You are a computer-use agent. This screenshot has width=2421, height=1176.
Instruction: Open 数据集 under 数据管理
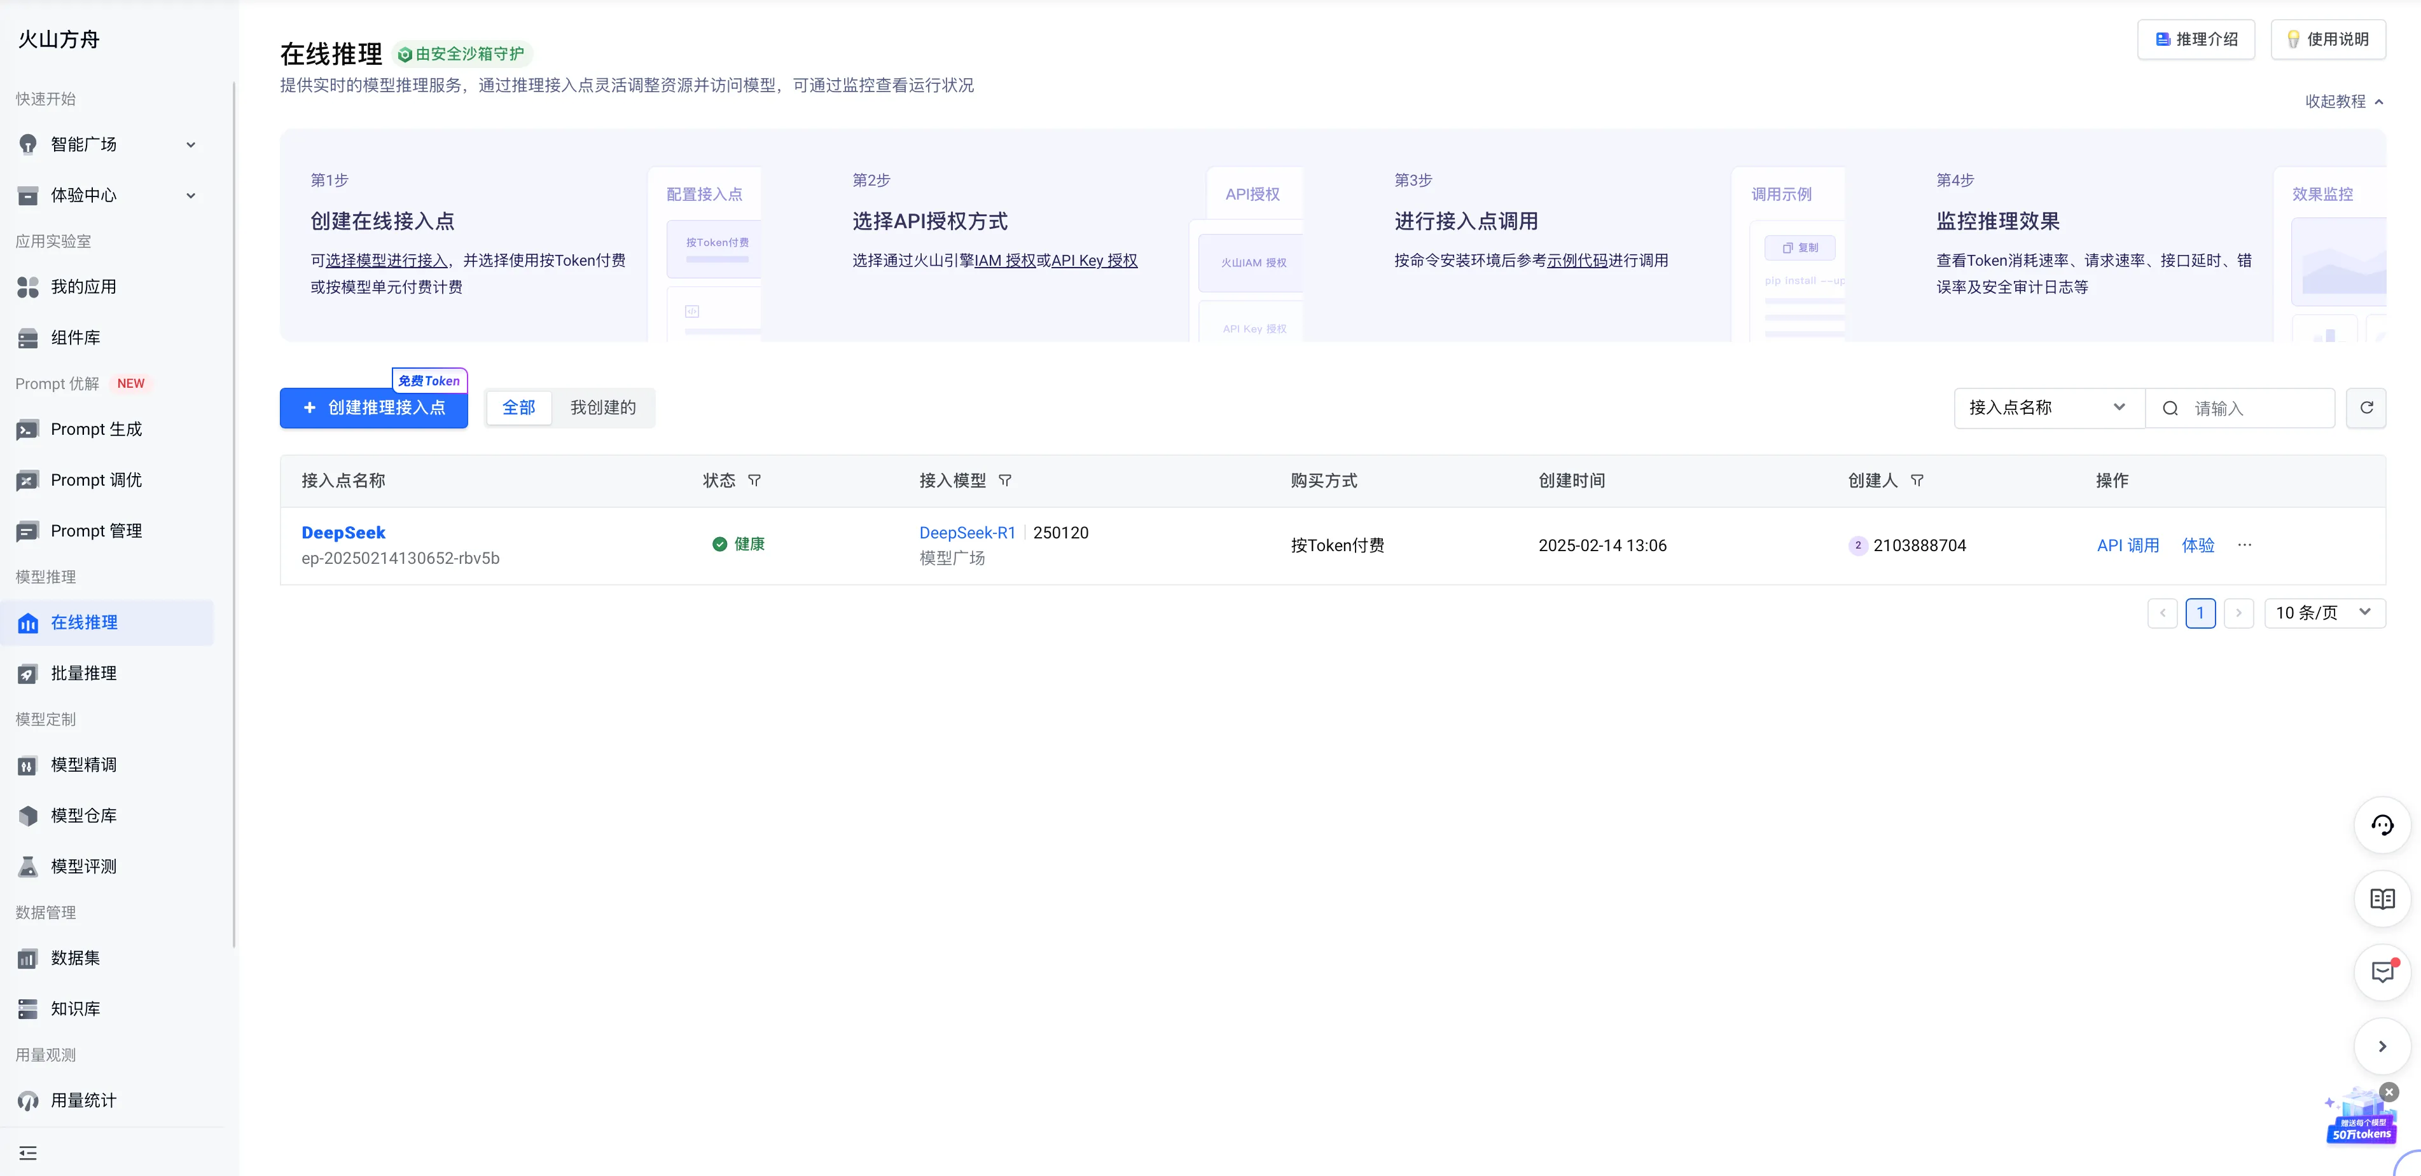74,958
